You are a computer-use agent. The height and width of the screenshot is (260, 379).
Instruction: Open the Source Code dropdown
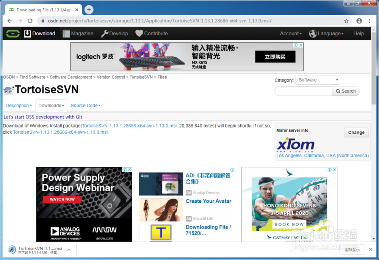[85, 105]
